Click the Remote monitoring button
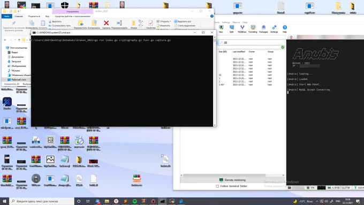This screenshot has height=205, width=364. coord(232,180)
